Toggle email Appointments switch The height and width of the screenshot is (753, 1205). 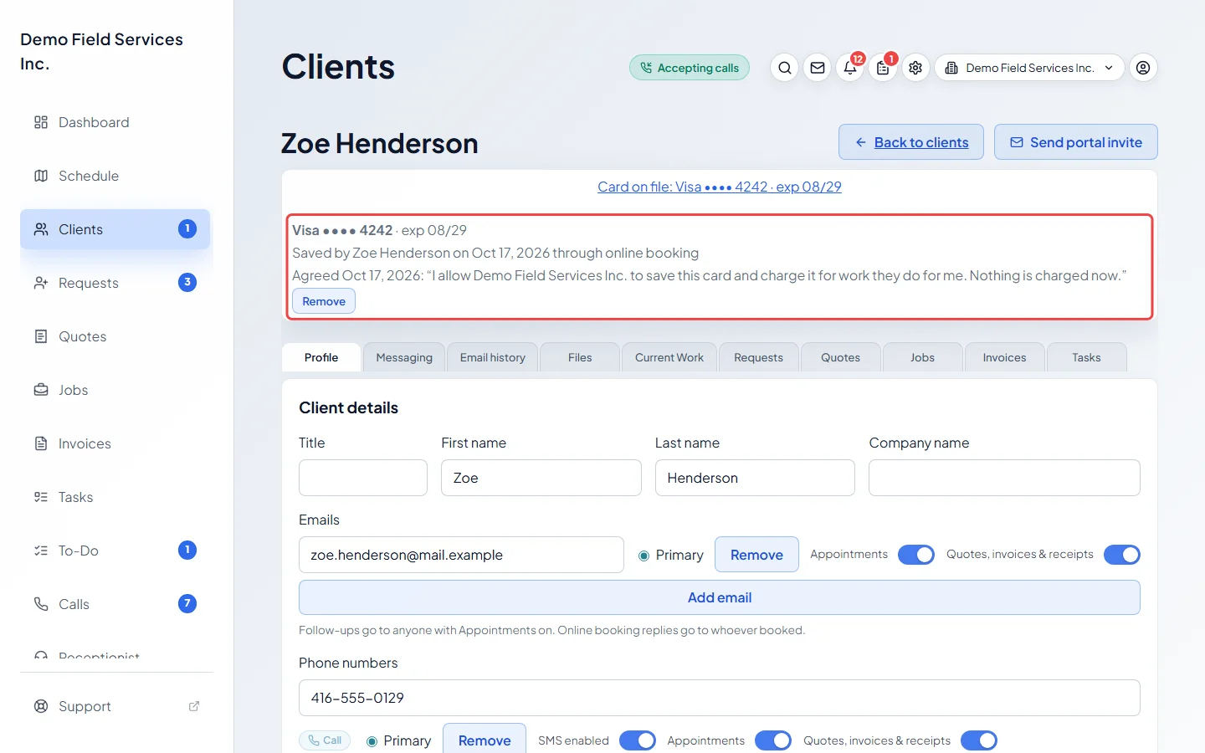[916, 555]
